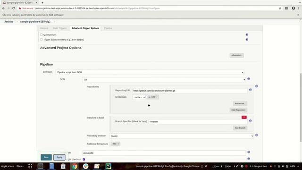Image resolution: width=302 pixels, height=170 pixels.
Task: Click Advanced button in Repositories box
Action: pyautogui.click(x=240, y=103)
